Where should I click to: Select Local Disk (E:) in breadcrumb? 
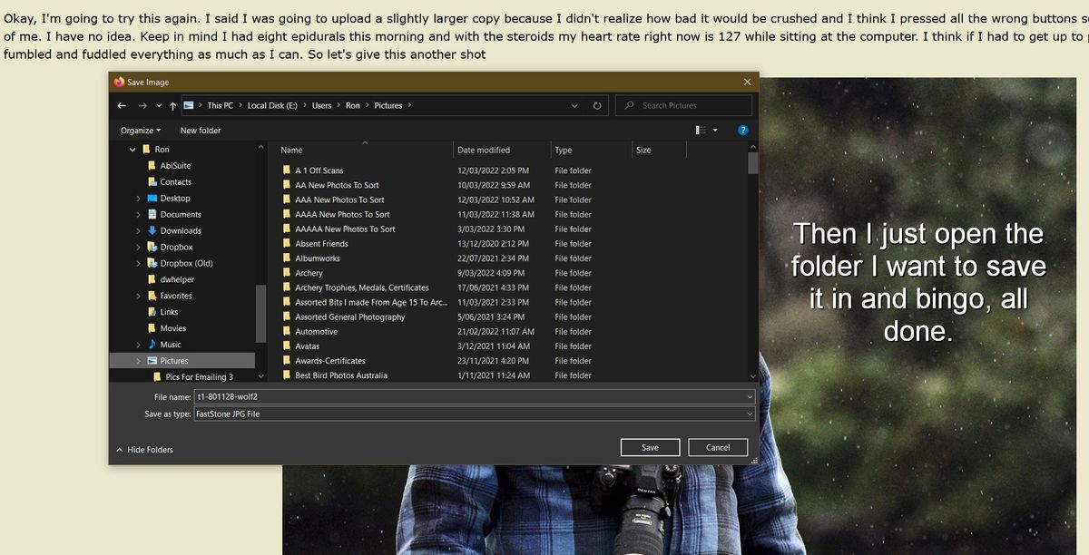coord(272,105)
